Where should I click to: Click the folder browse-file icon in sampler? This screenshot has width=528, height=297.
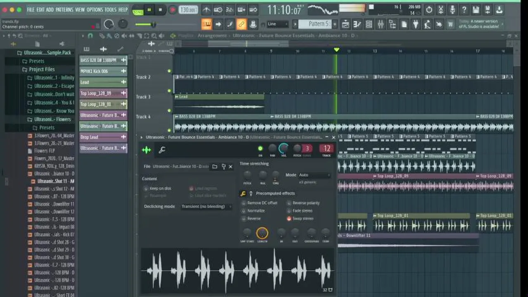215,167
